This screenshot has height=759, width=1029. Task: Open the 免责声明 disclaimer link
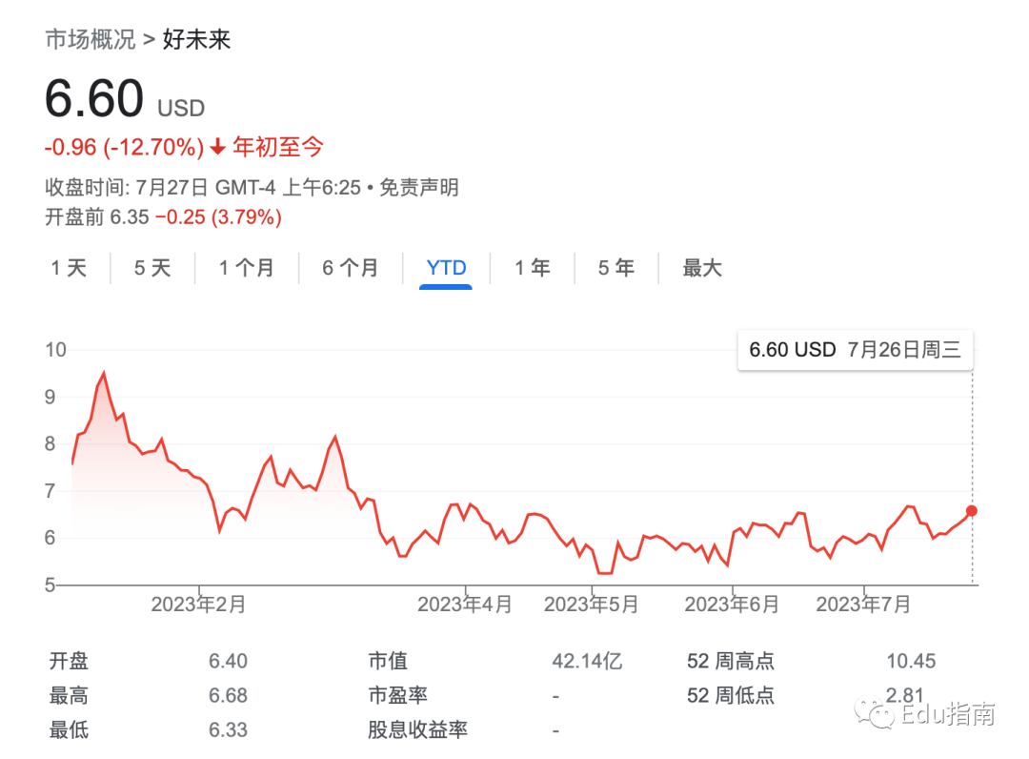point(418,188)
